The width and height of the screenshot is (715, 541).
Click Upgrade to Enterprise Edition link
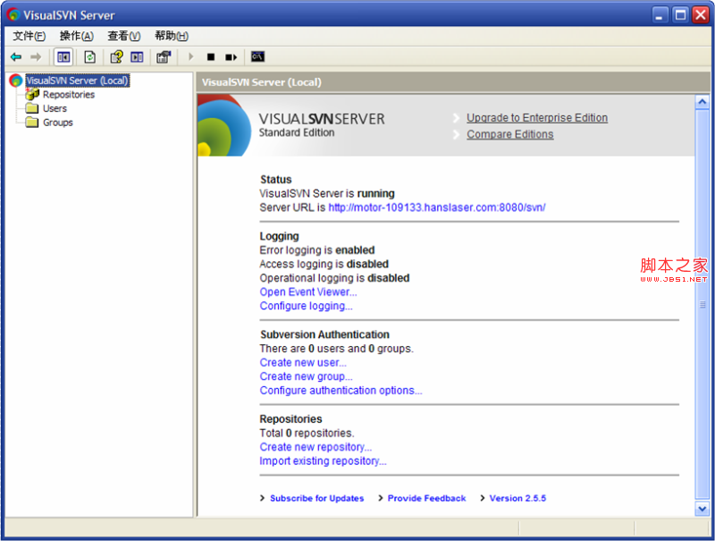click(537, 118)
